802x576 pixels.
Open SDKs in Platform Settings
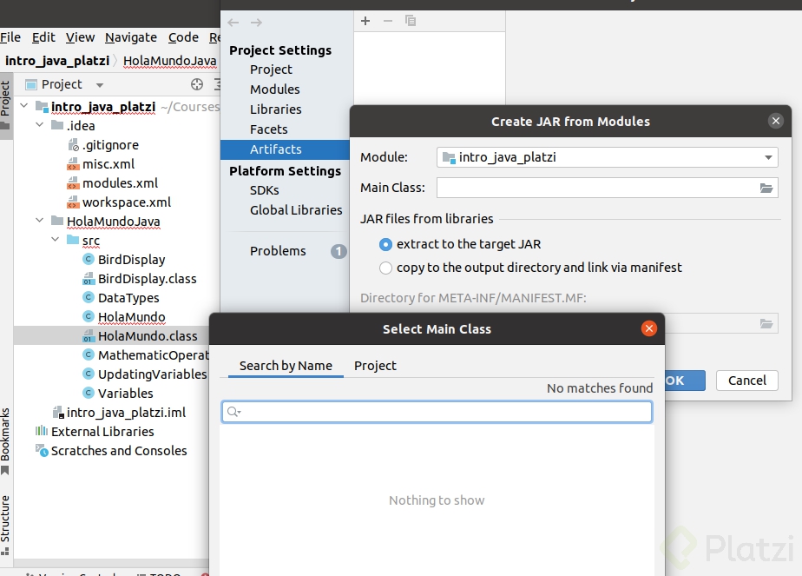[264, 190]
